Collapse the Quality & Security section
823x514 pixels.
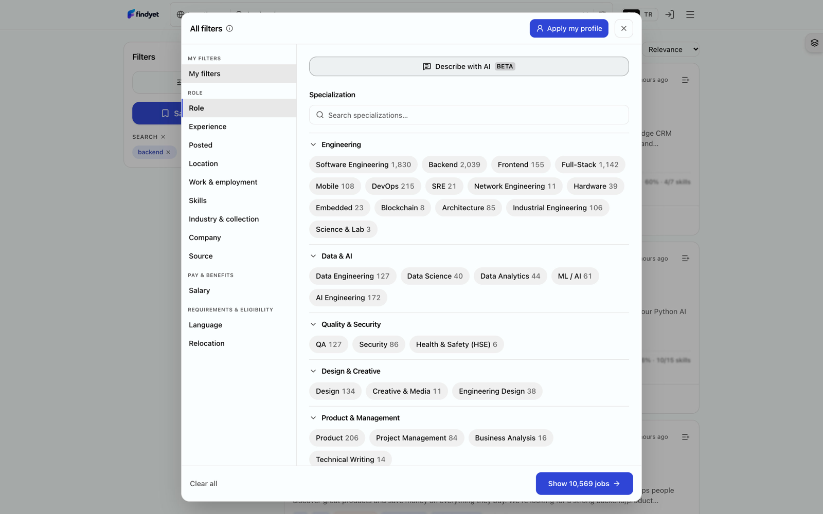tap(313, 324)
